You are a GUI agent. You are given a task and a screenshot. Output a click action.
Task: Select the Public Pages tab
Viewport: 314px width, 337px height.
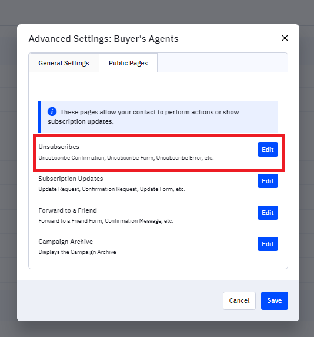(x=128, y=63)
